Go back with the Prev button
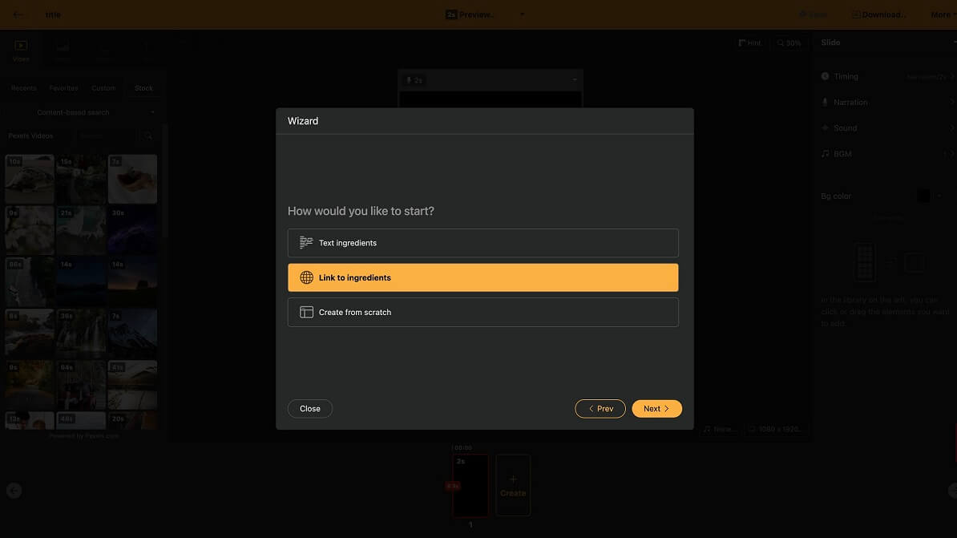Screen dimensions: 957x538 pos(600,409)
